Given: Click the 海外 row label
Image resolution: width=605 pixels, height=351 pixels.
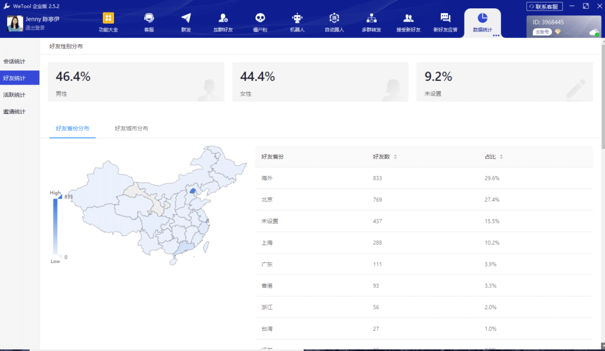Looking at the screenshot, I should pos(266,178).
